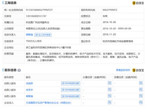
Task: Select business term 2016-10-28 - 9999-09-09
Action: (117, 29)
